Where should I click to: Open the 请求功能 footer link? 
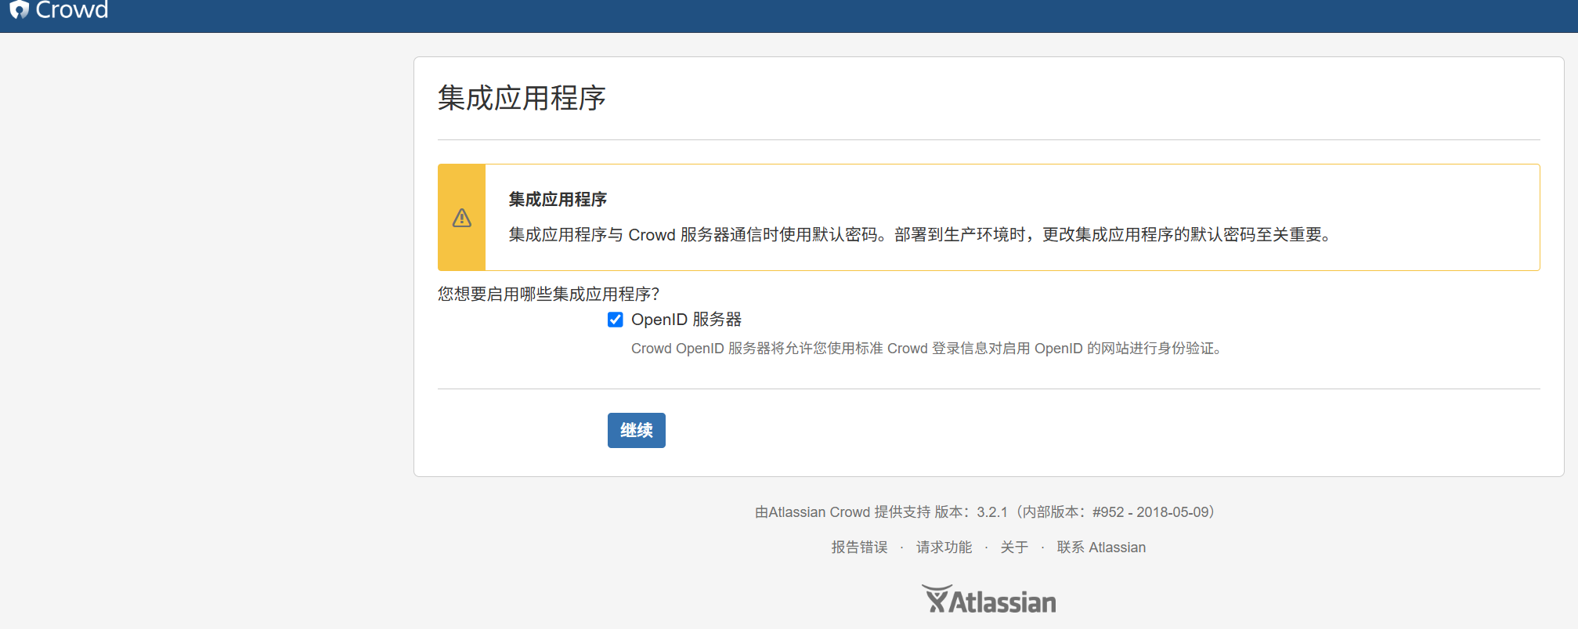click(x=944, y=548)
